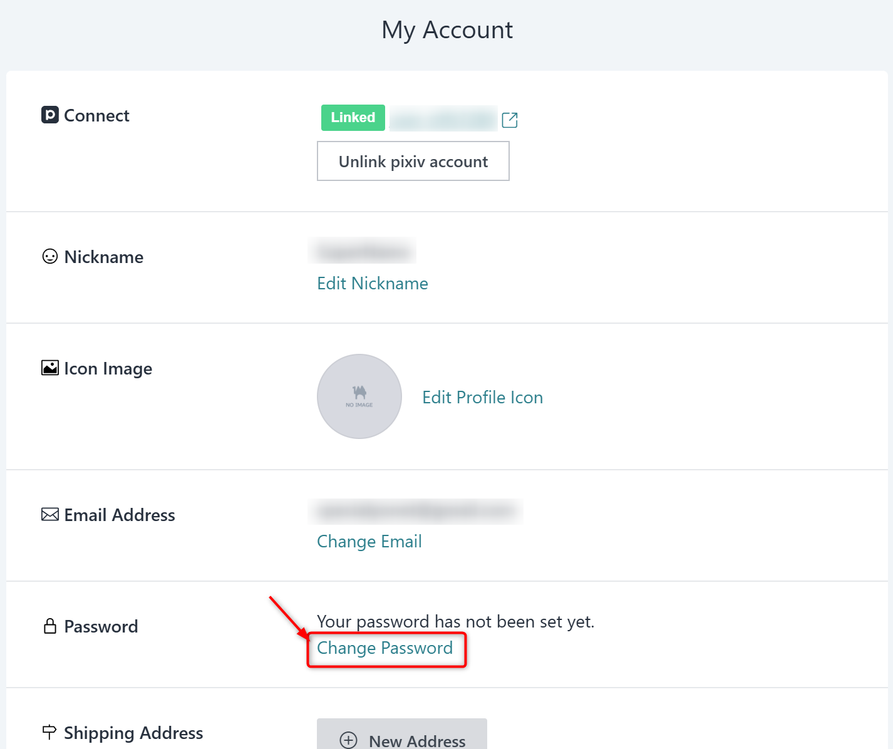Screen dimensions: 893x749
Task: Click the password not set message
Action: coord(455,622)
